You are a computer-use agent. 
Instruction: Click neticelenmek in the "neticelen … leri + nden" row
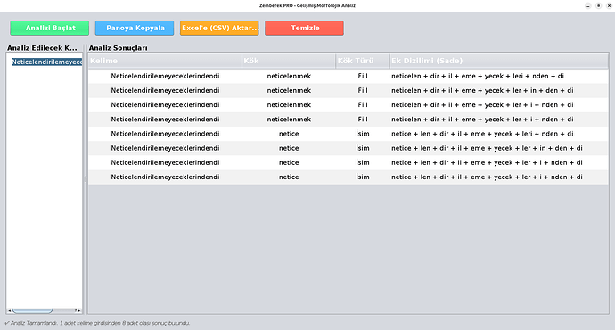coord(289,76)
